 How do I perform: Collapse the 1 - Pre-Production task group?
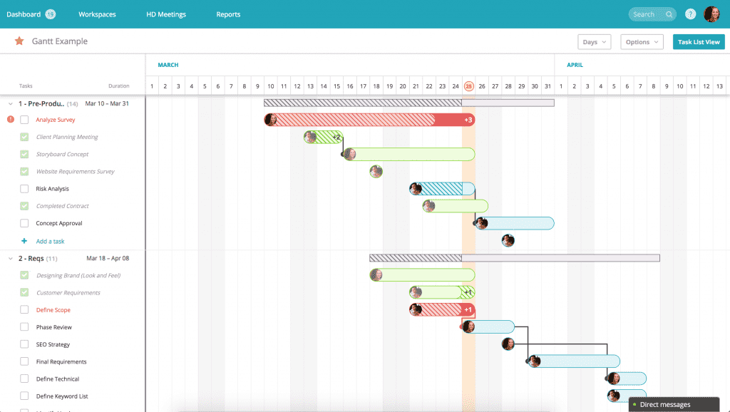point(11,103)
